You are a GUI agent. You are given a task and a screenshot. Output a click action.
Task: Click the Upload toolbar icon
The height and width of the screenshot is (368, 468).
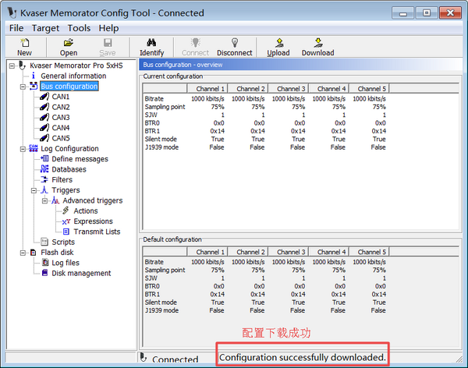279,43
